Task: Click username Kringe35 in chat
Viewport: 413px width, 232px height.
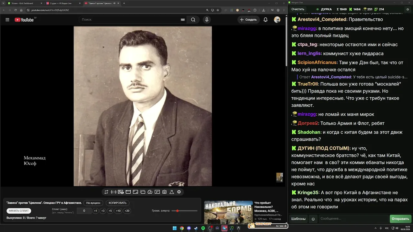Action: (308, 193)
